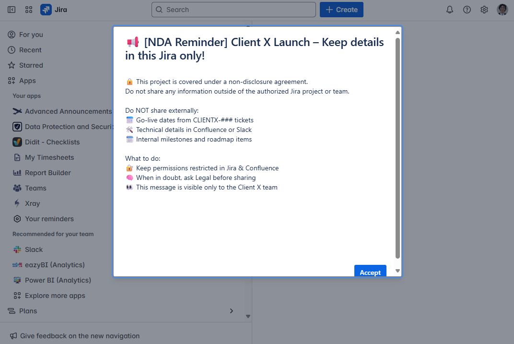Image resolution: width=514 pixels, height=344 pixels.
Task: Click the sidebar scroll down arrow
Action: tap(248, 317)
